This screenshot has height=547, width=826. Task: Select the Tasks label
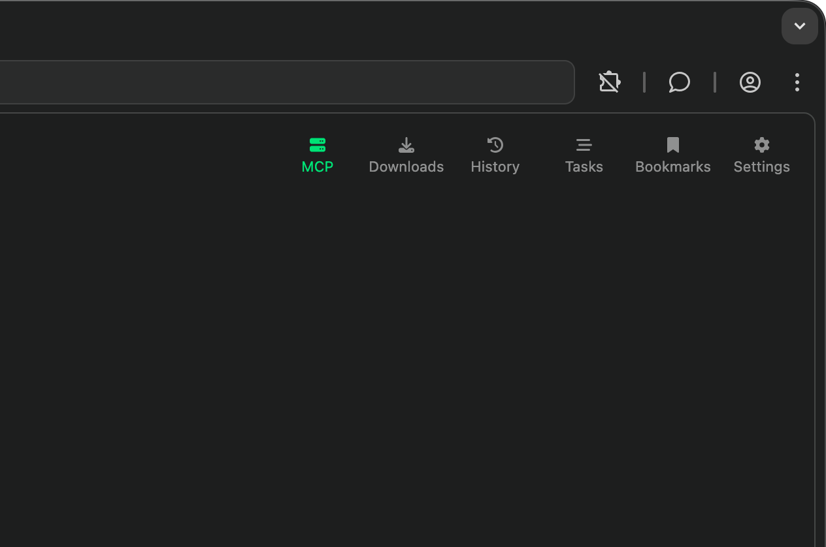[584, 166]
